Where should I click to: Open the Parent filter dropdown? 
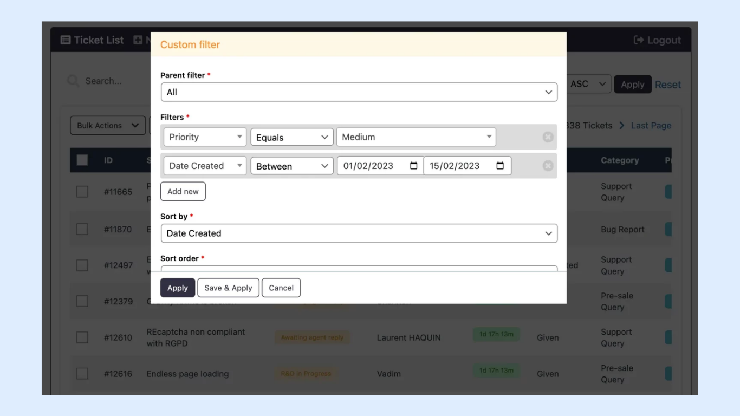[x=359, y=92]
